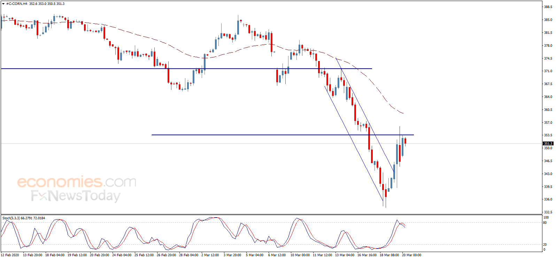This screenshot has height=259, width=556.
Task: Click the 339.5 price scale label
Action: 548,187
